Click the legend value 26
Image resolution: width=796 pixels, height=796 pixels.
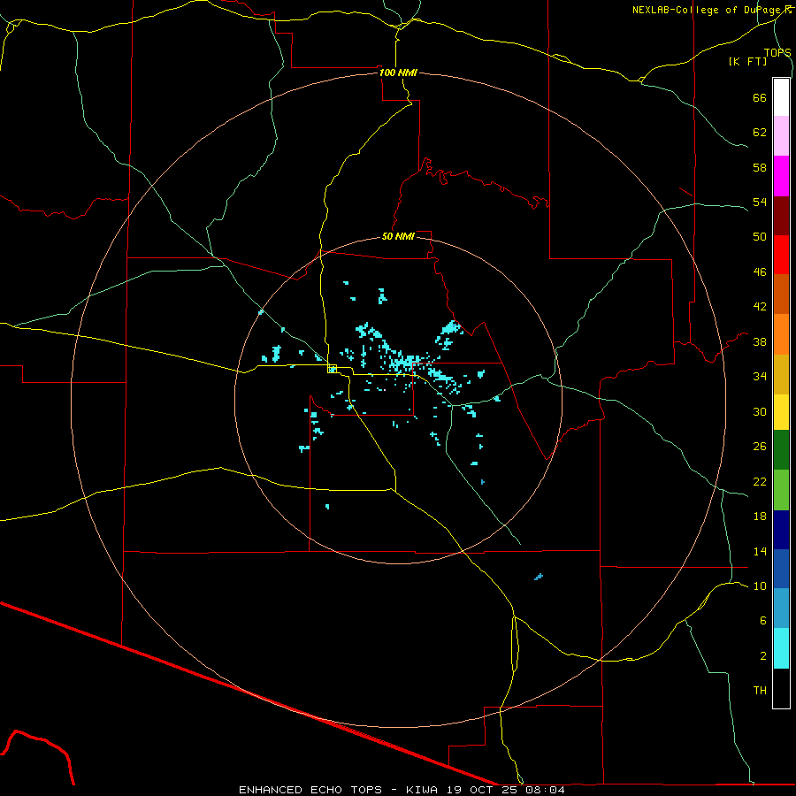[x=760, y=447]
